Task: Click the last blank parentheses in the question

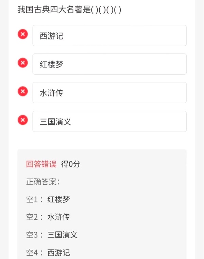Action: click(118, 10)
